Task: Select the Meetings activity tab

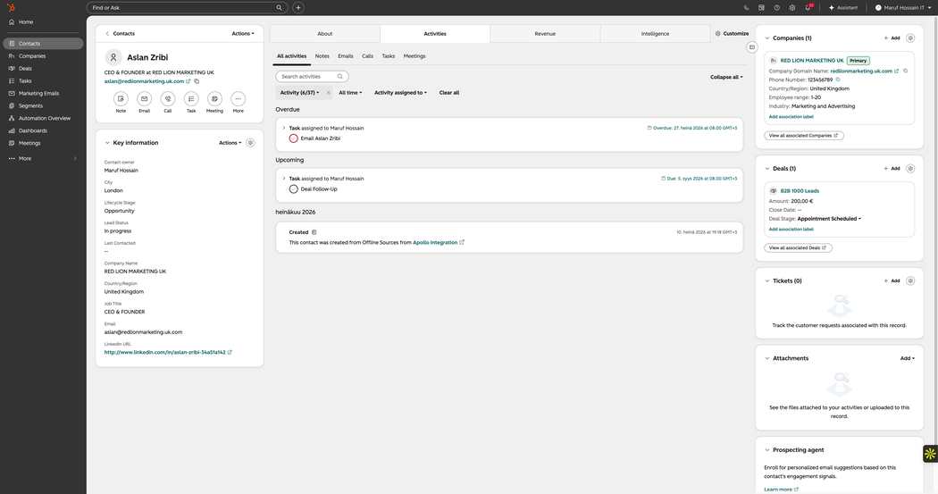Action: click(x=414, y=56)
